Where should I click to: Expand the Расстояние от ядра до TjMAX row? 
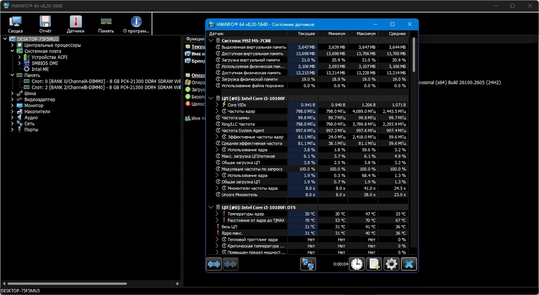[217, 220]
